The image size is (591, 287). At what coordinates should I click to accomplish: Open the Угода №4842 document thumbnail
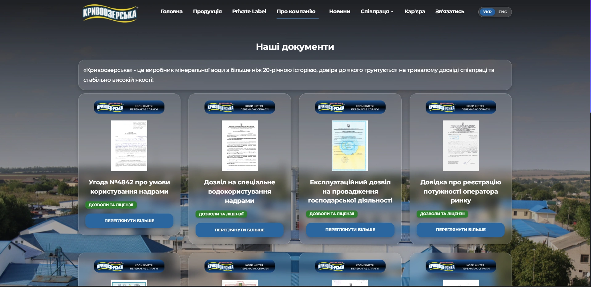129,146
